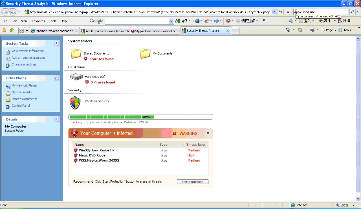Open My Network Places link
The width and height of the screenshot is (361, 209).
[x=24, y=85]
